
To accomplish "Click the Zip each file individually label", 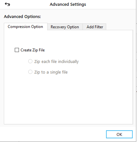I will pyautogui.click(x=56, y=62).
